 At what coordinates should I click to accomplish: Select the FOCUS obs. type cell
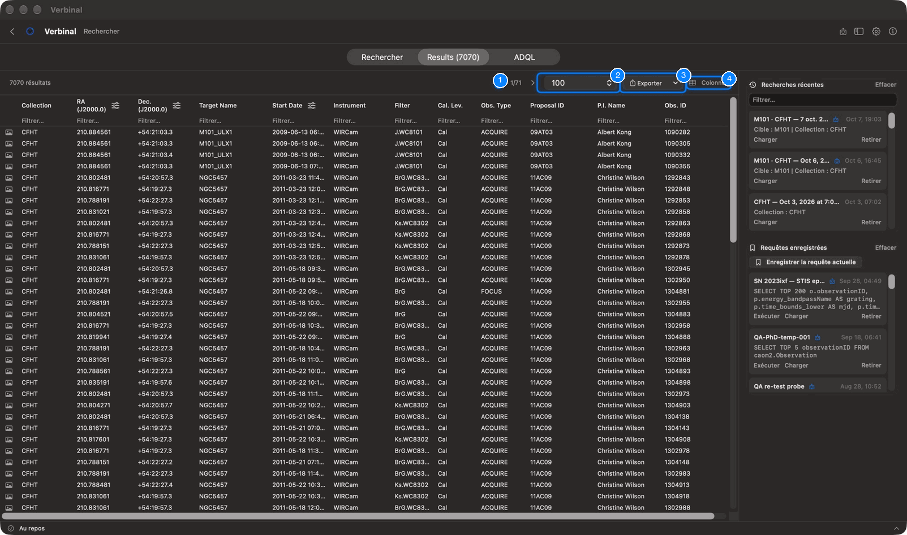[491, 292]
